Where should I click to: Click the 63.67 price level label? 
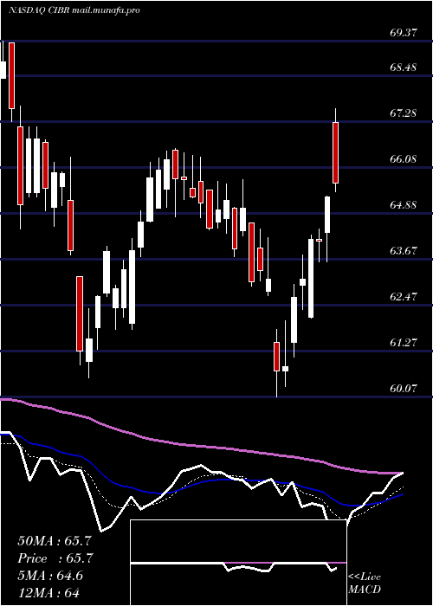(x=404, y=251)
